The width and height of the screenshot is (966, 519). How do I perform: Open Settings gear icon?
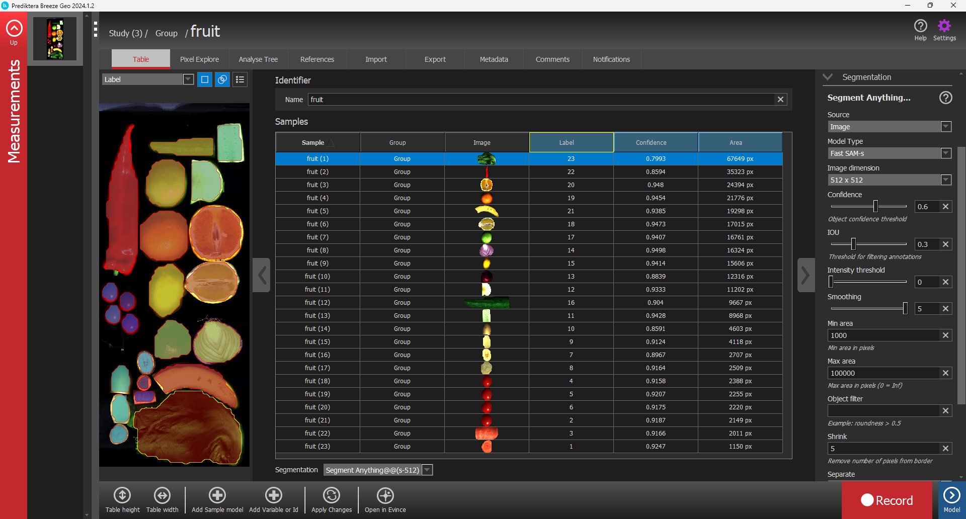[944, 26]
